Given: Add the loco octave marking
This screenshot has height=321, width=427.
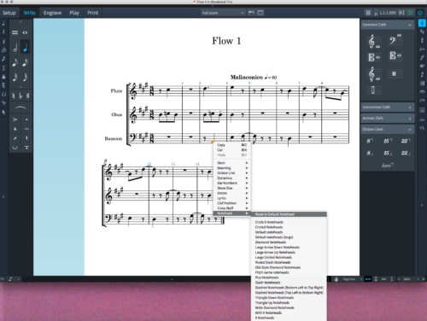Looking at the screenshot, I should [x=388, y=165].
